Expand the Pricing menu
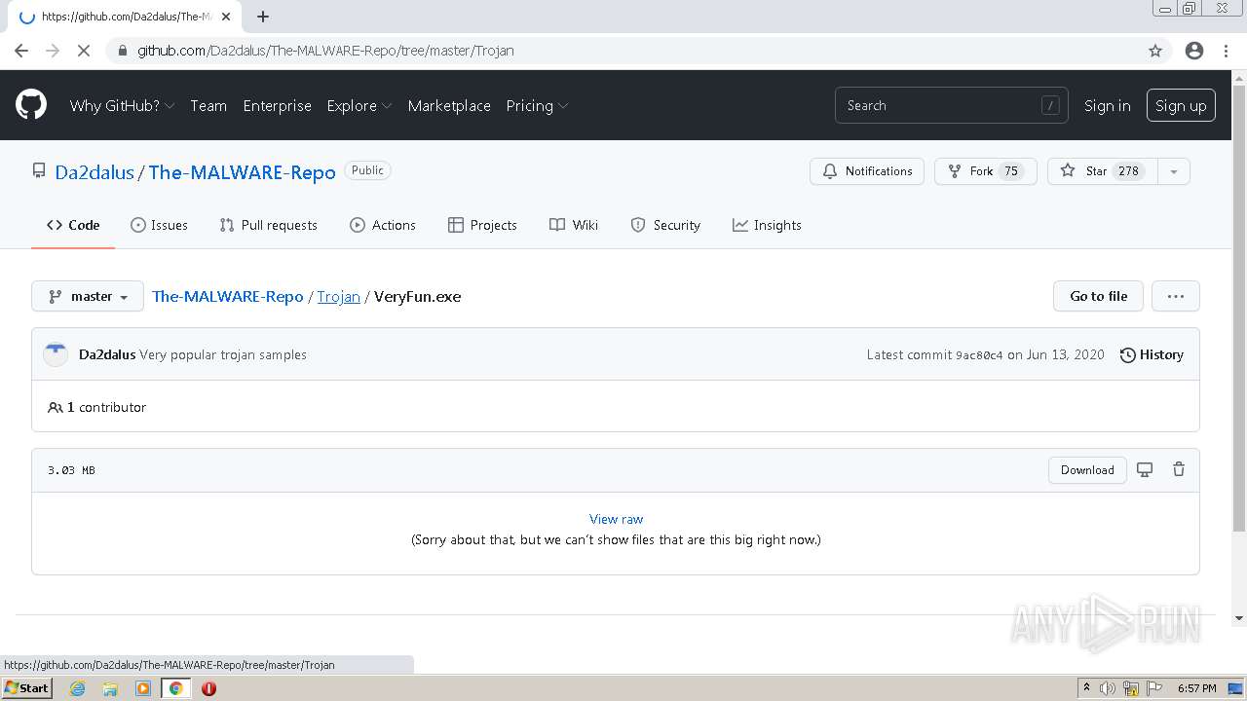 537,105
